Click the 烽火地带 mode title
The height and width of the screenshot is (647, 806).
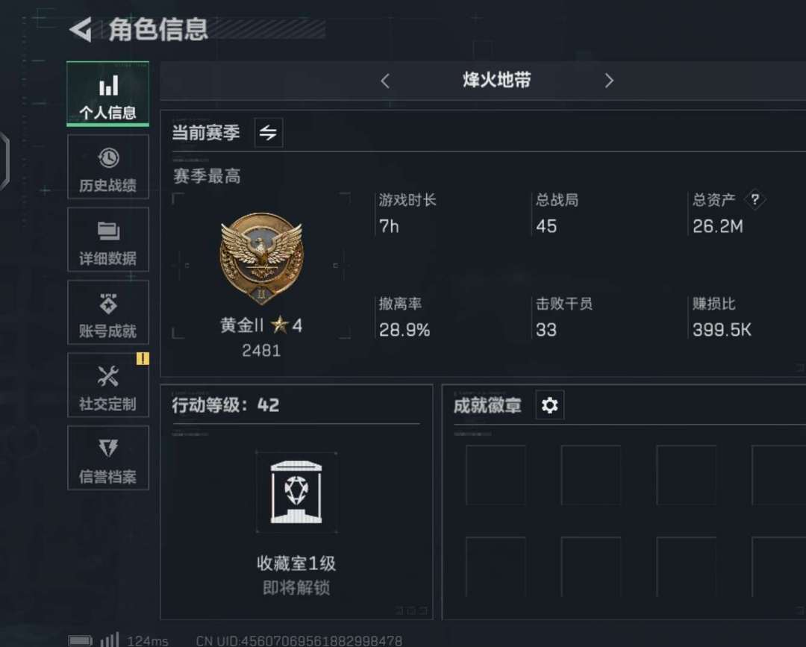pyautogui.click(x=496, y=80)
